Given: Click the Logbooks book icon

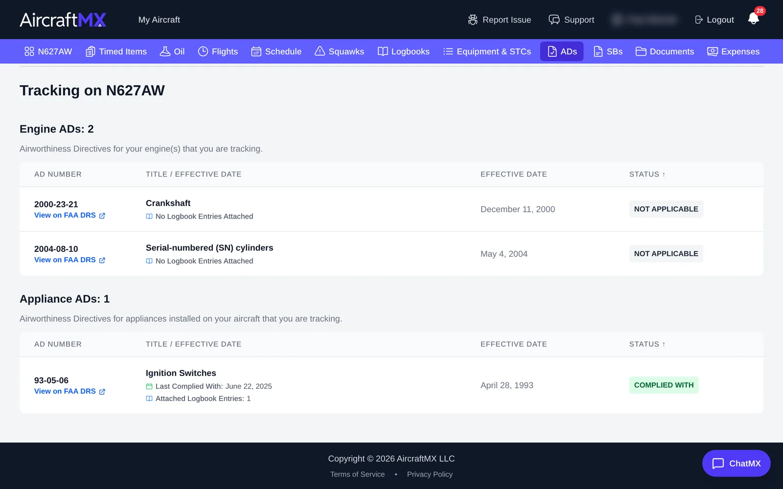Looking at the screenshot, I should [x=383, y=51].
